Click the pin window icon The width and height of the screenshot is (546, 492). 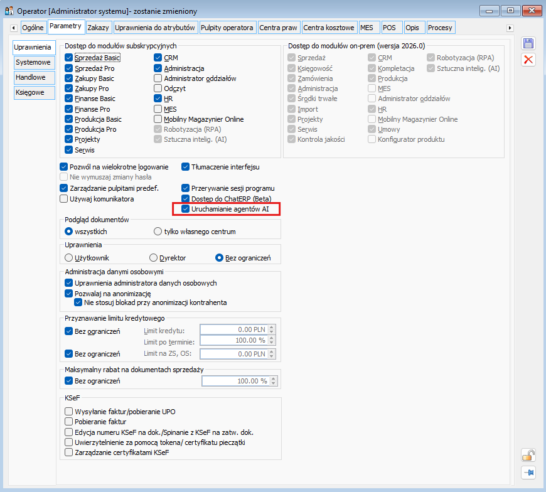[528, 473]
